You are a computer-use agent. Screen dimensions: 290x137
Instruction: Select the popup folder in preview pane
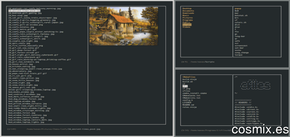tap(238, 8)
